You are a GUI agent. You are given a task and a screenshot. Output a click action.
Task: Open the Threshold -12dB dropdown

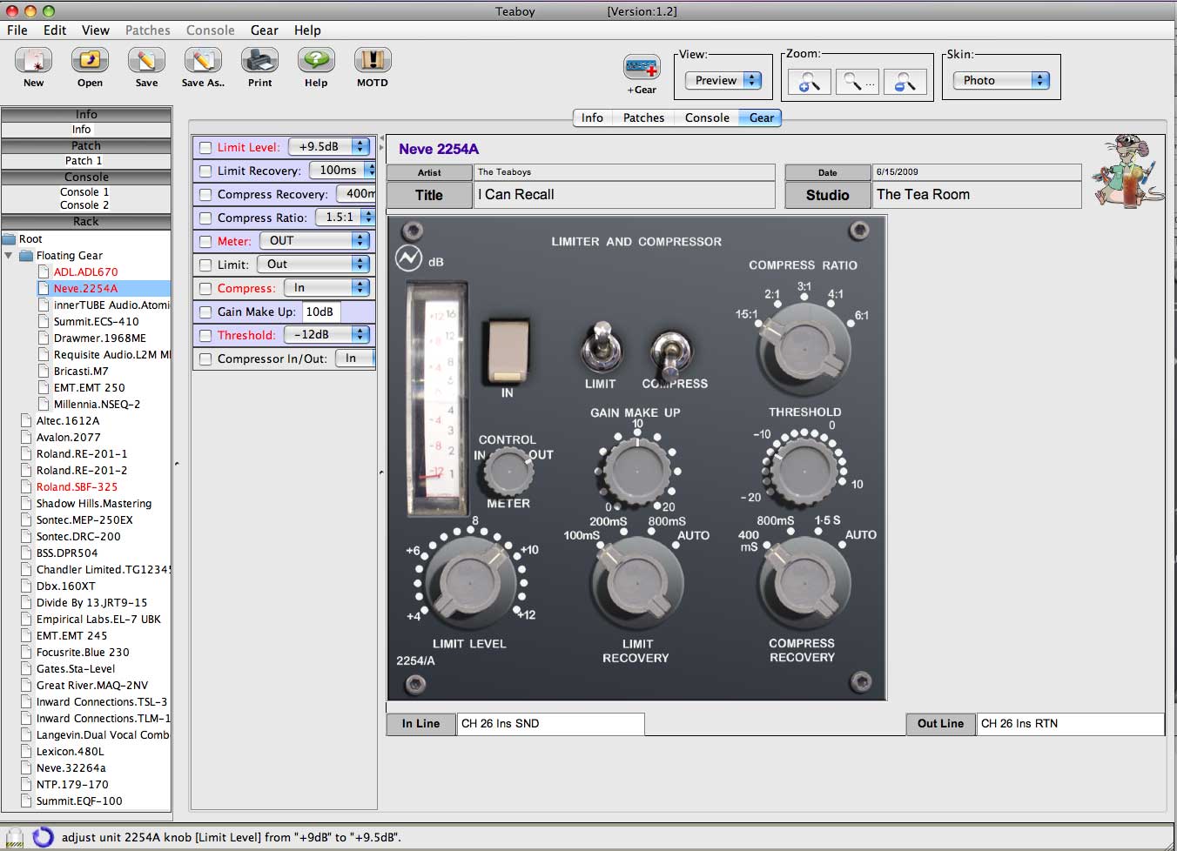pos(326,335)
